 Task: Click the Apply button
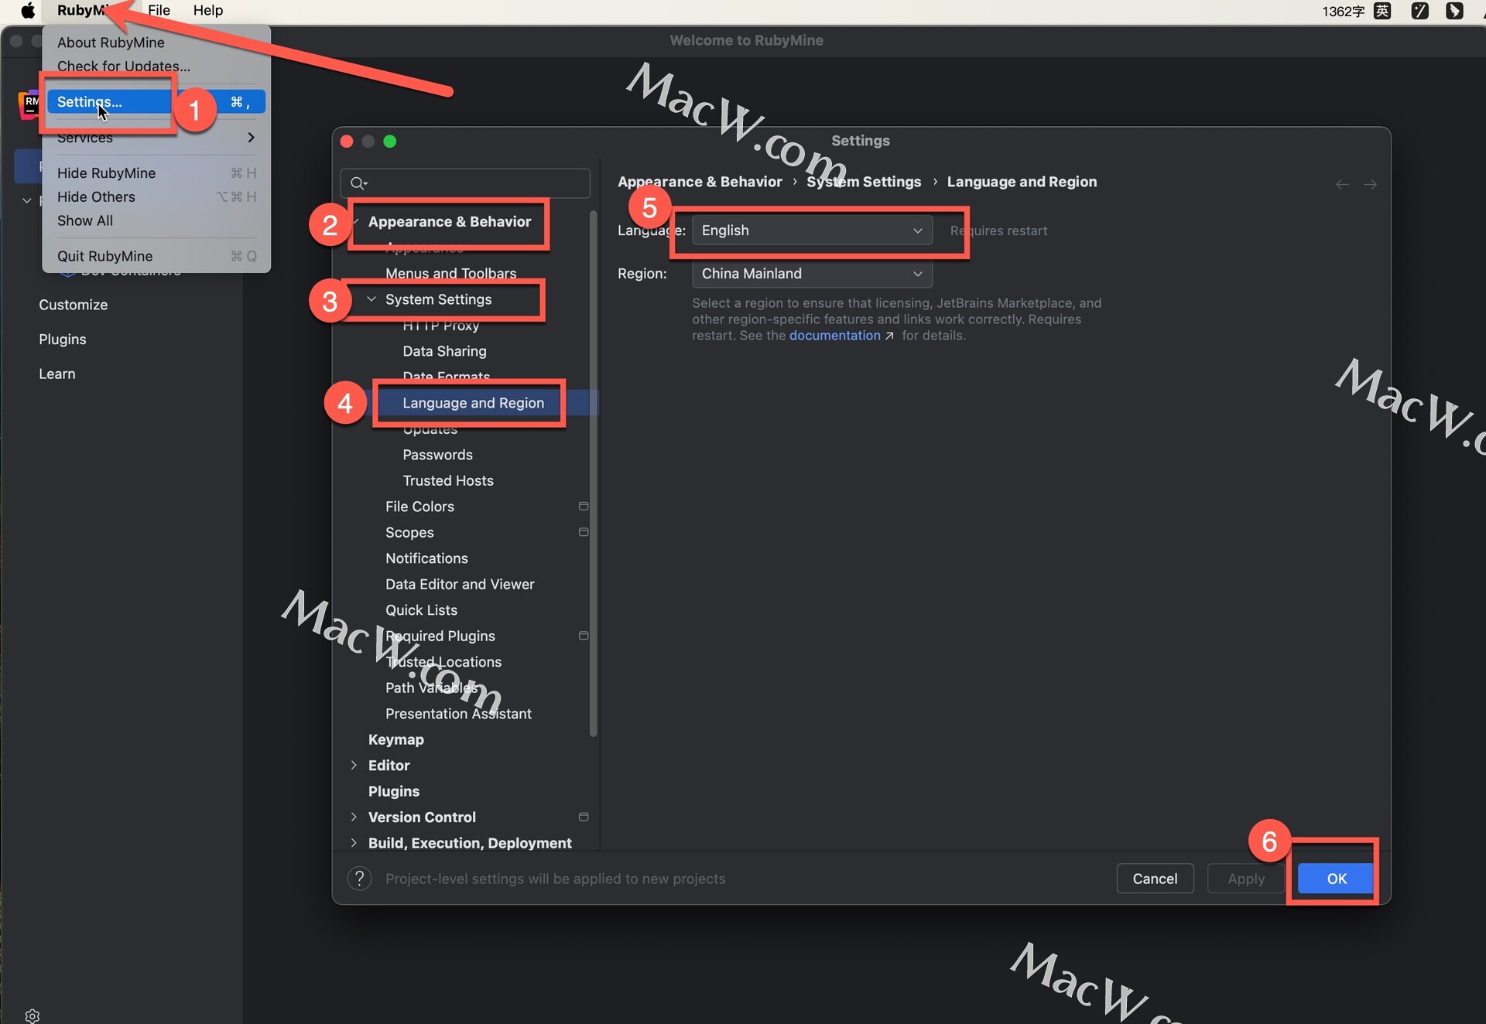(1246, 879)
